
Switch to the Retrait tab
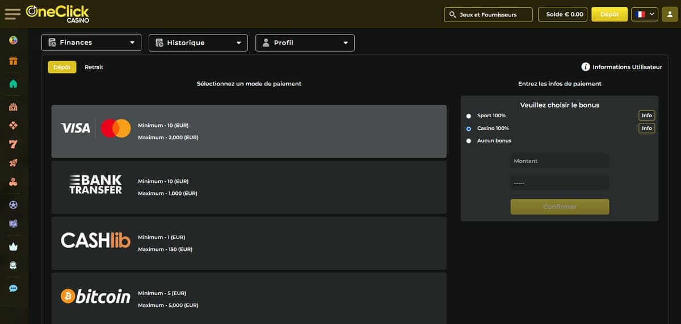(x=94, y=67)
